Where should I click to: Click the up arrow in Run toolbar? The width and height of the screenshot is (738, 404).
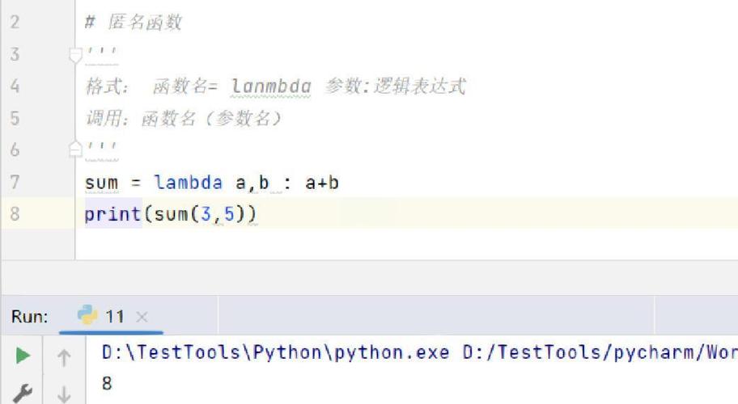click(65, 356)
